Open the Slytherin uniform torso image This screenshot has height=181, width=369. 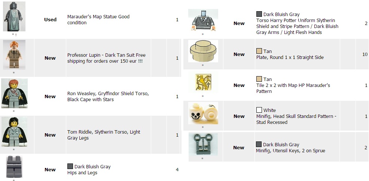(202, 20)
